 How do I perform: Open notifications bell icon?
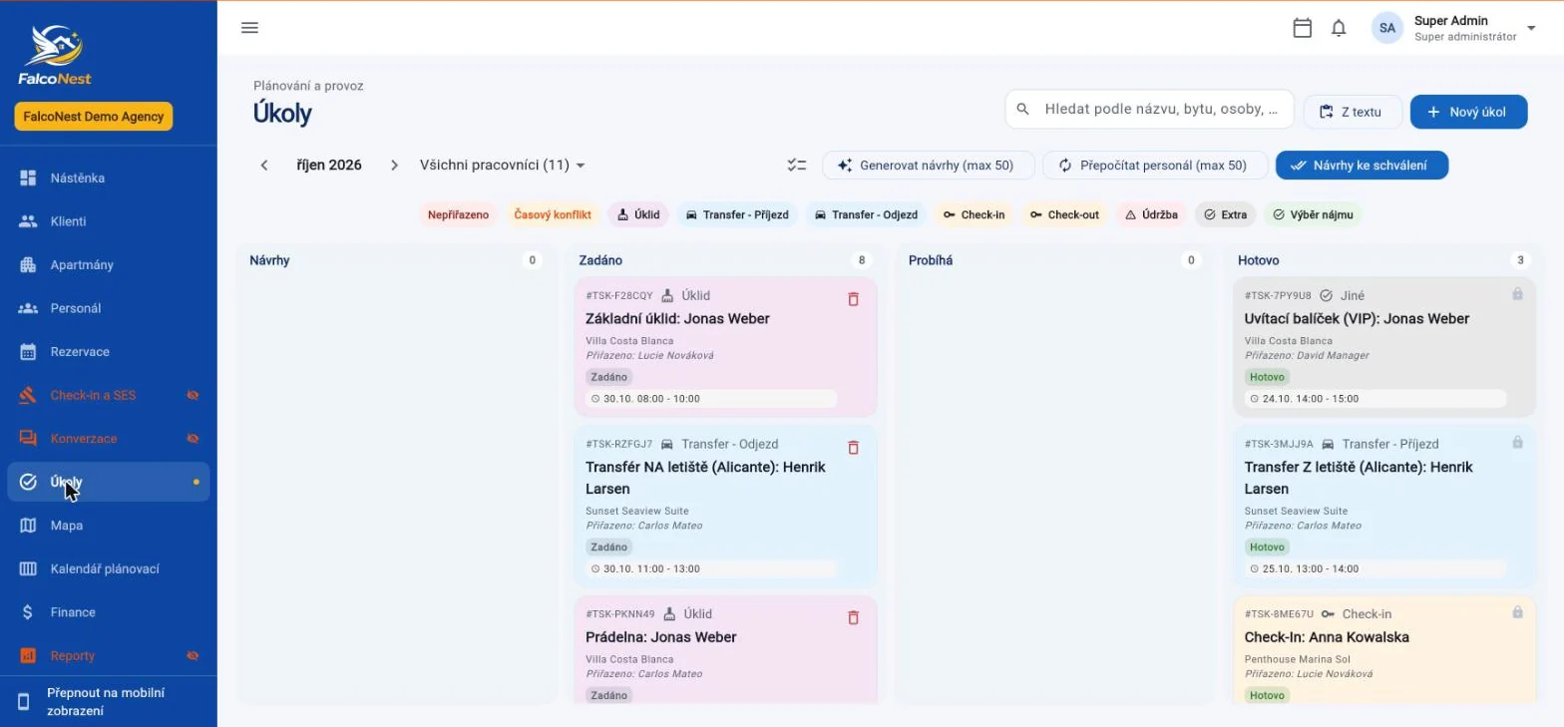[x=1340, y=28]
